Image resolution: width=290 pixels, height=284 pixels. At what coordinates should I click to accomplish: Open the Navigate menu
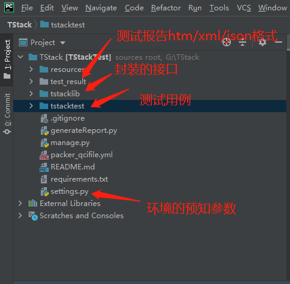pos(101,8)
